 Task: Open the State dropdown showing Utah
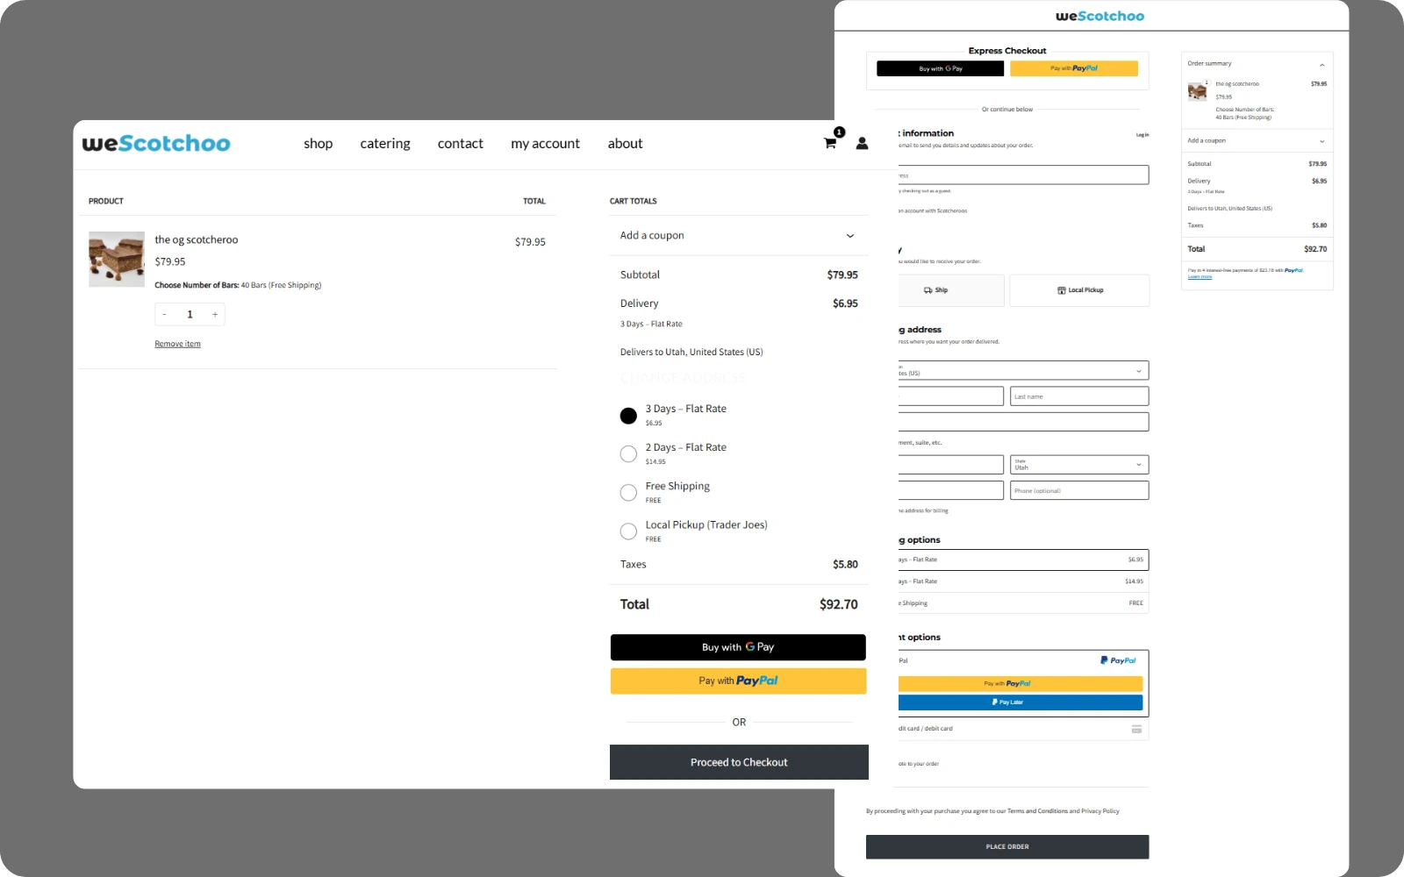(1079, 465)
